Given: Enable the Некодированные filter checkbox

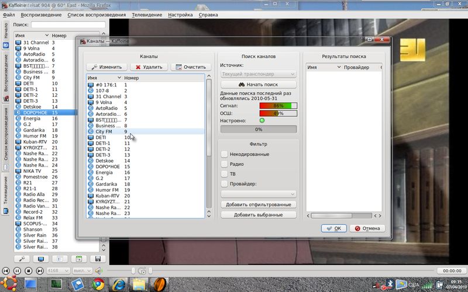Looking at the screenshot, I should [x=225, y=154].
